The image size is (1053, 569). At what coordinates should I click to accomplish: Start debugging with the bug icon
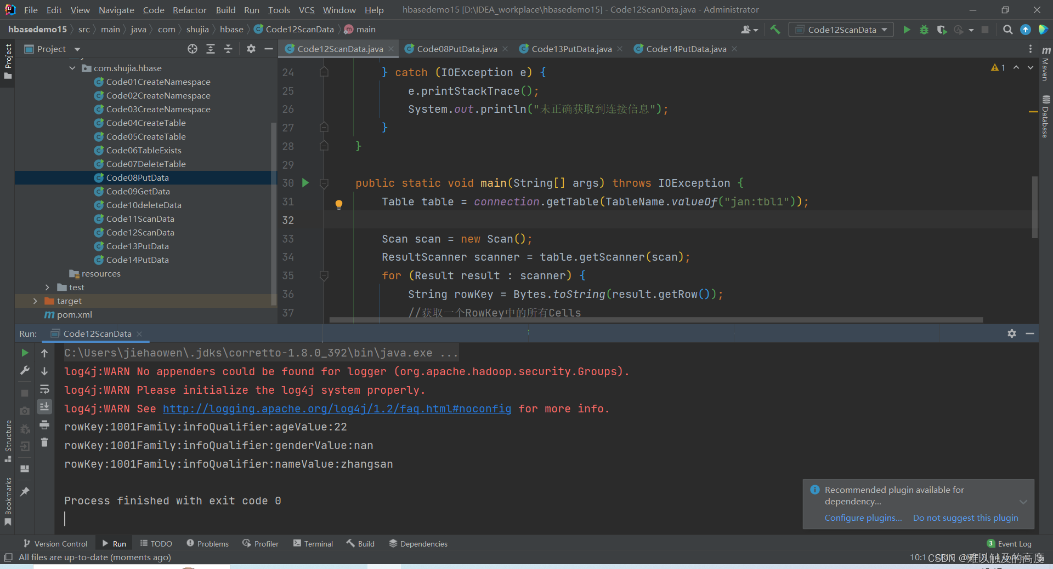point(924,30)
